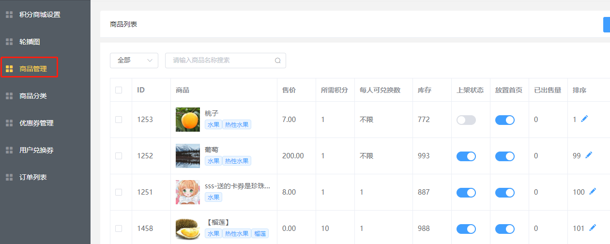The width and height of the screenshot is (610, 244).
Task: Click the 榴莲 tag on the durian row
Action: pyautogui.click(x=260, y=234)
